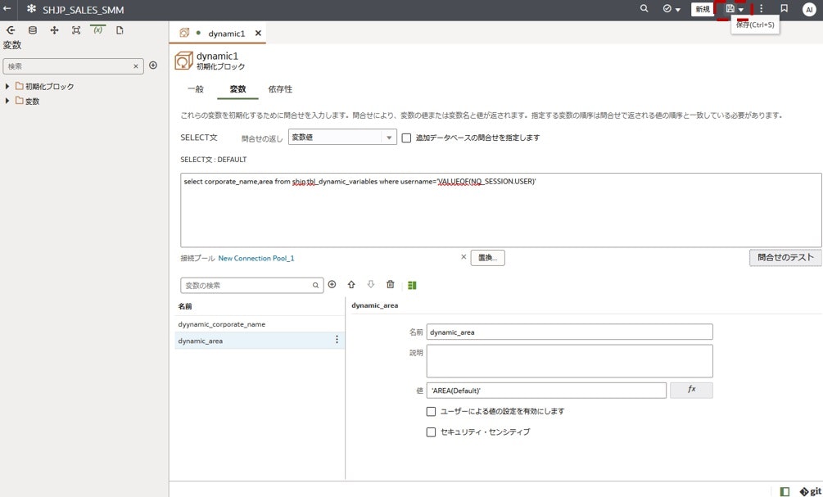Click the 新規 button
Screen dimensions: 823x497
point(703,9)
